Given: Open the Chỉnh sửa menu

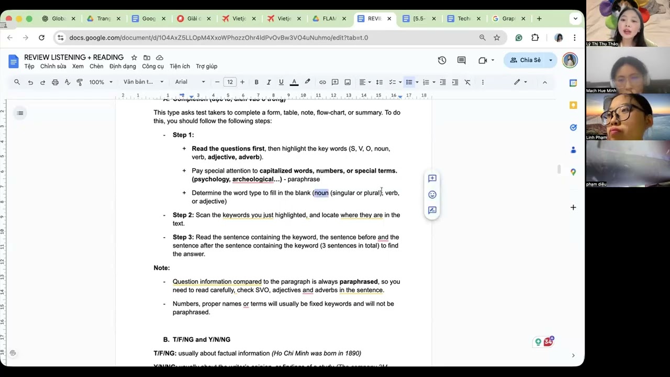Looking at the screenshot, I should pyautogui.click(x=53, y=66).
